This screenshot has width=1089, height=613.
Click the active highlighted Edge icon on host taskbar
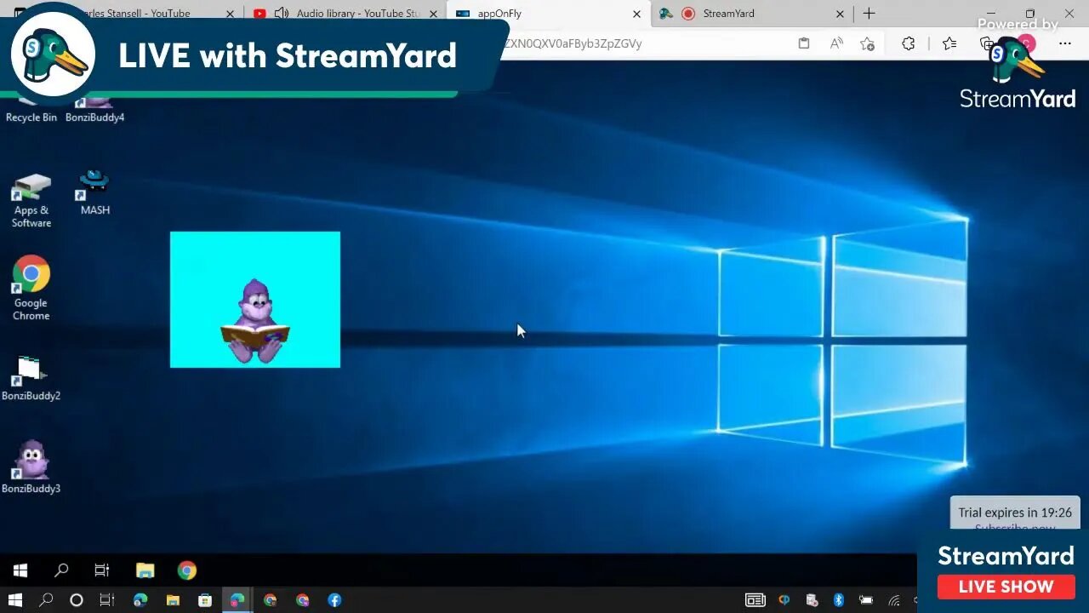tap(237, 600)
